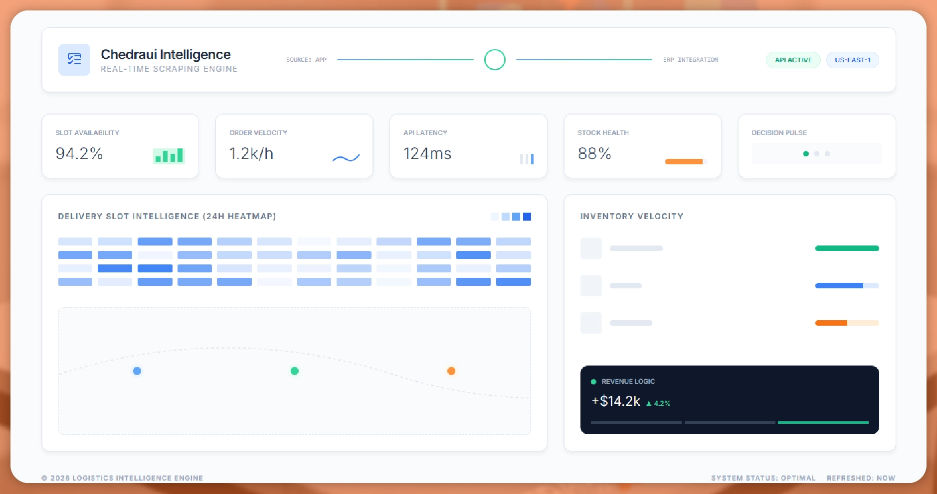Viewport: 937px width, 494px height.
Task: Click the Chedraui Intelligence checklist logo icon
Action: click(x=74, y=60)
